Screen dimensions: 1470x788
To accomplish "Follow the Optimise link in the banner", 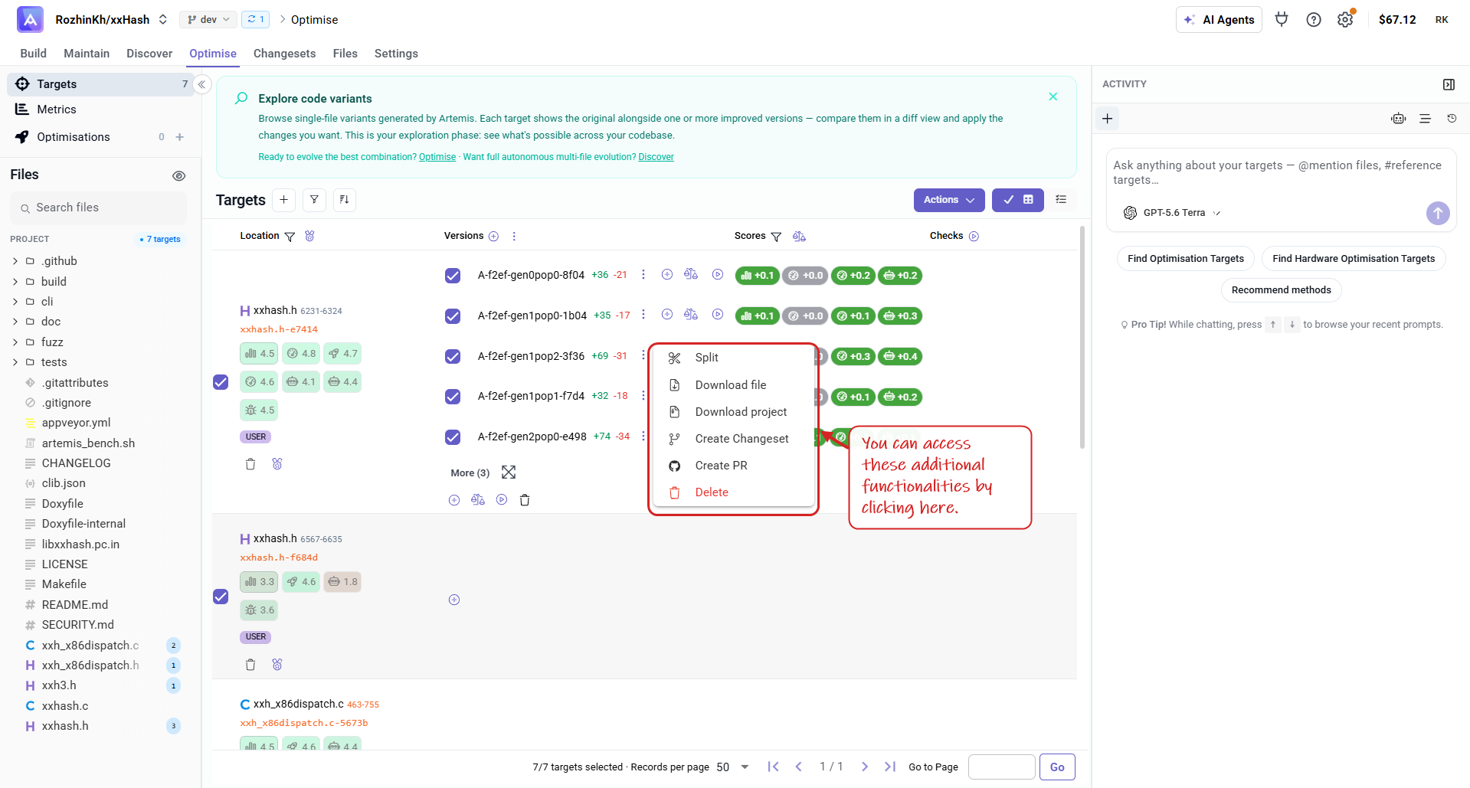I will [437, 157].
